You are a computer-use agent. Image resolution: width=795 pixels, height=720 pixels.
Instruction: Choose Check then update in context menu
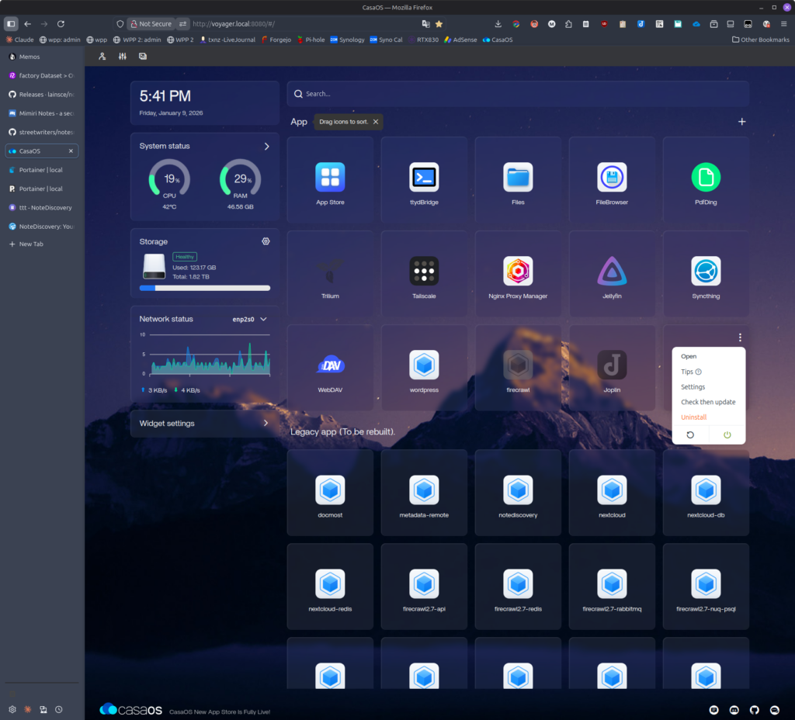coord(708,402)
